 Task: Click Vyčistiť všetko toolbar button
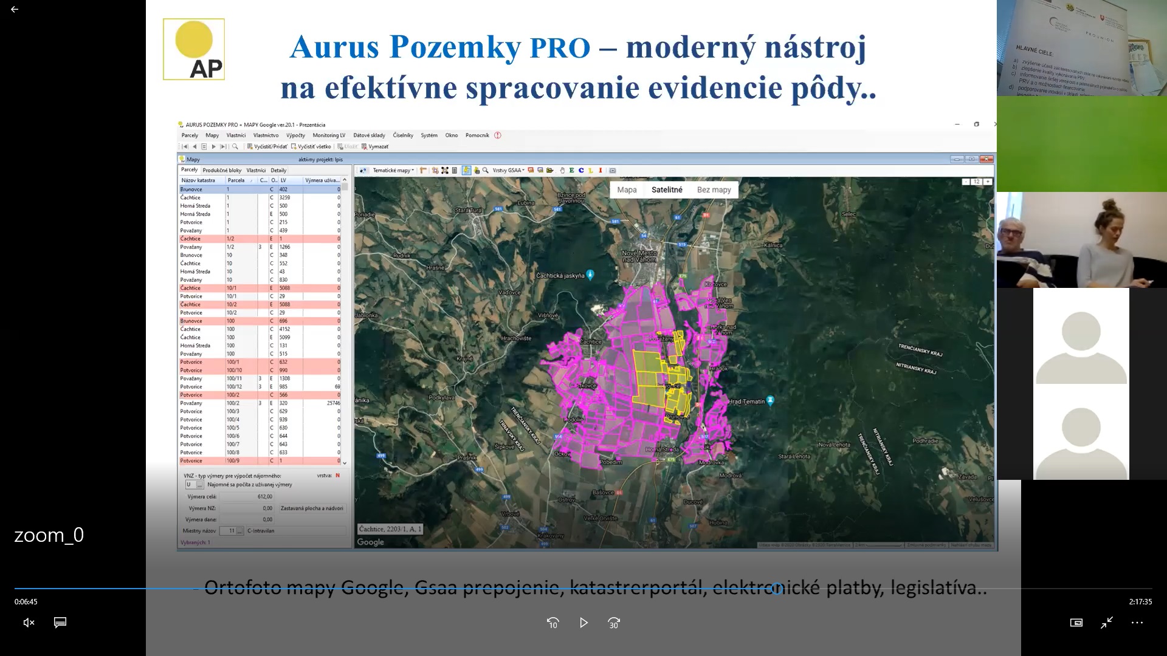point(311,146)
